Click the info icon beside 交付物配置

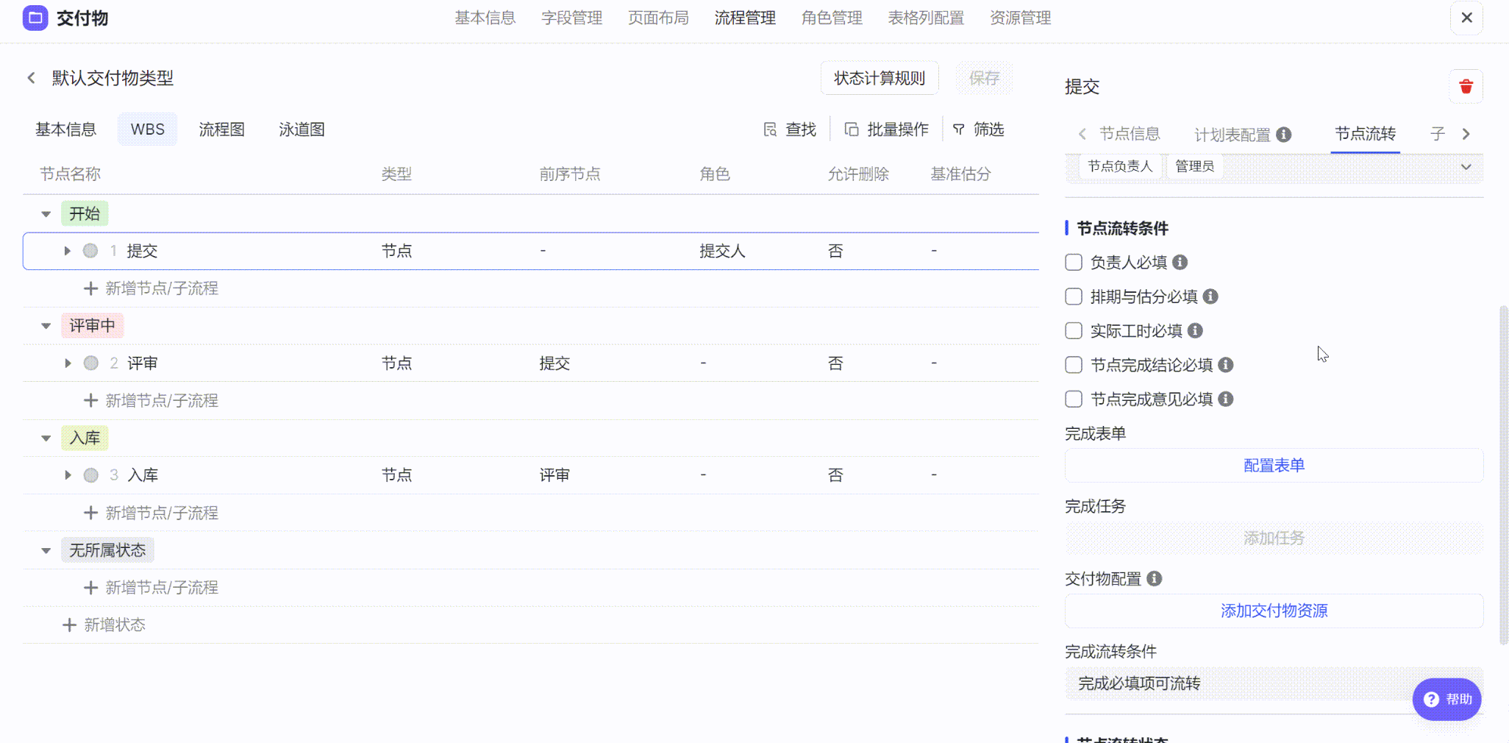pos(1155,579)
